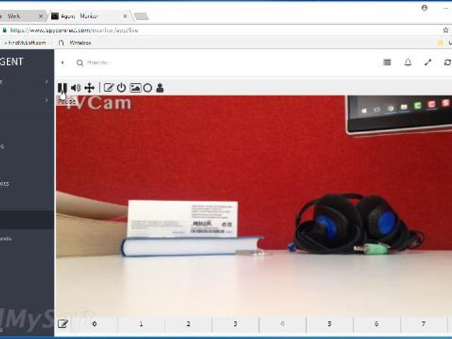Viewport: 452px width, 339px height.
Task: Start recording with the circle icon
Action: click(x=147, y=88)
